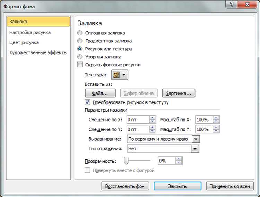Screen dimensions: 260x197
Task: Enable Скрыть фоновые рисунки checkbox
Action: 80,65
